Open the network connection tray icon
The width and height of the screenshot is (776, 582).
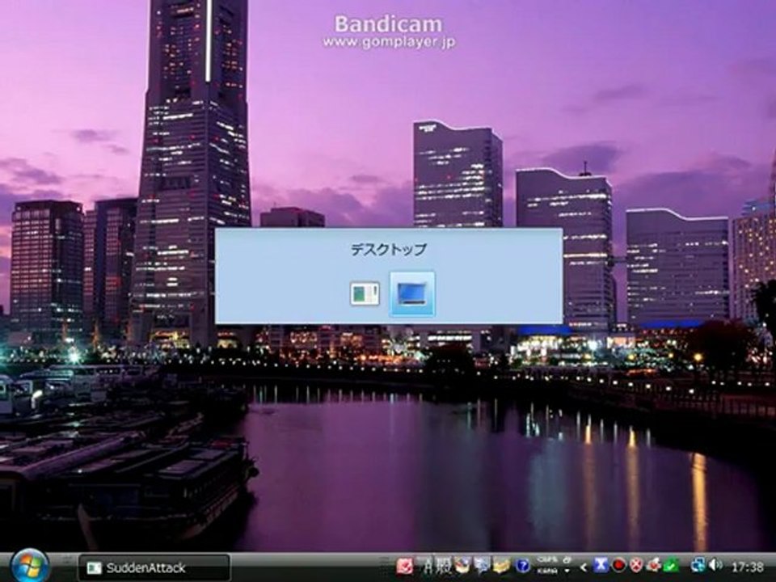point(698,565)
